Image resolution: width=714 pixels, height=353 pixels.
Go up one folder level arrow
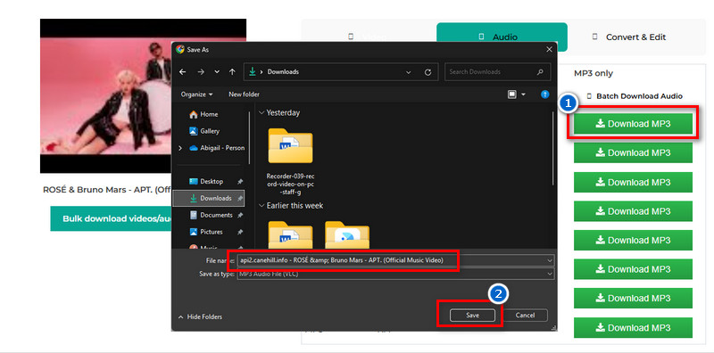click(x=232, y=72)
